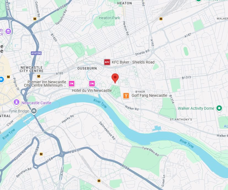
Task: Open Premier Inn Millennium hotel icon
Action: (72, 84)
